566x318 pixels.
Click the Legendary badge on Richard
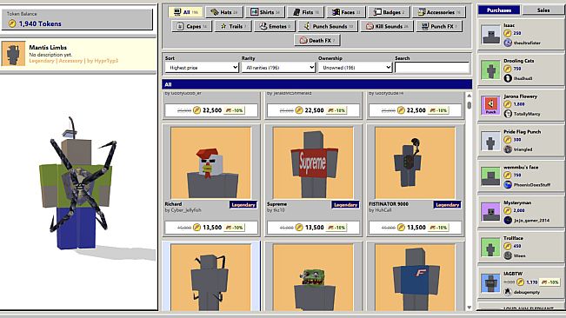243,205
